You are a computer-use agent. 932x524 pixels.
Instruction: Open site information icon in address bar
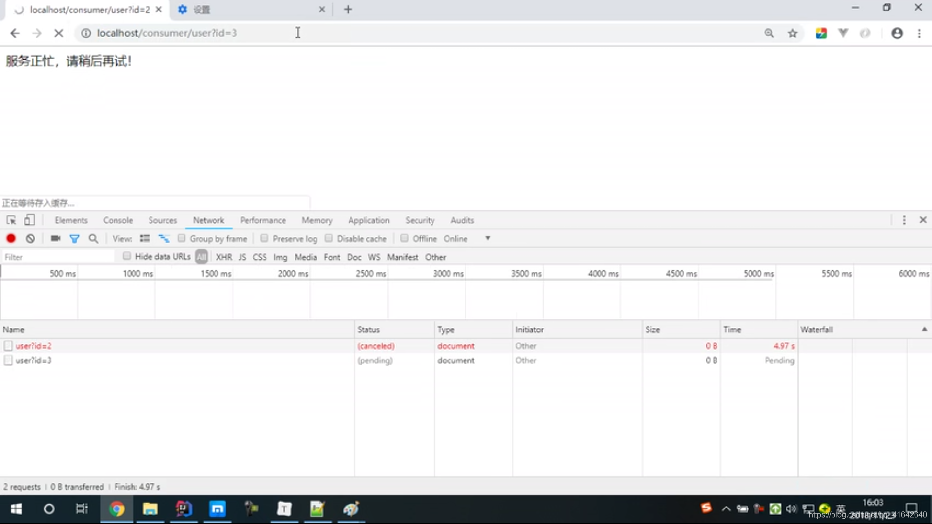86,33
